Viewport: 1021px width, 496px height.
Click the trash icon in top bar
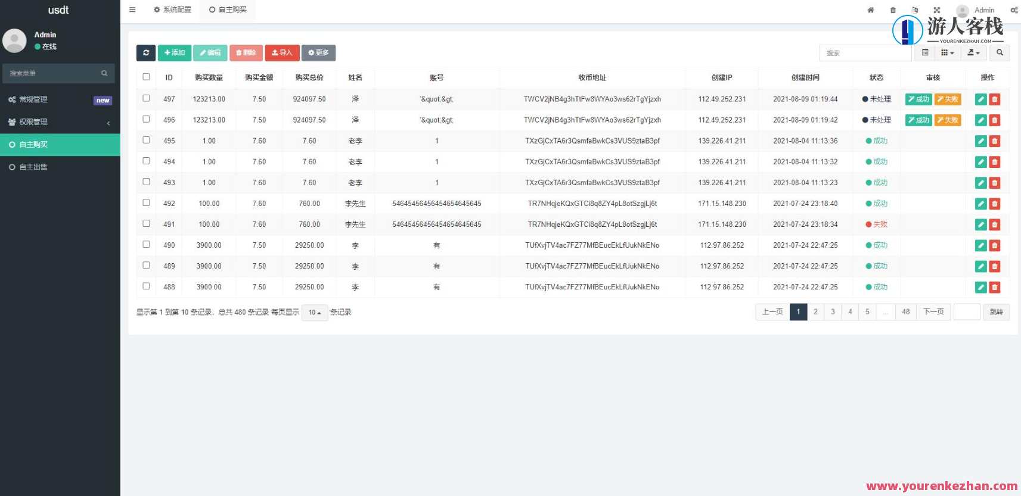click(x=893, y=10)
